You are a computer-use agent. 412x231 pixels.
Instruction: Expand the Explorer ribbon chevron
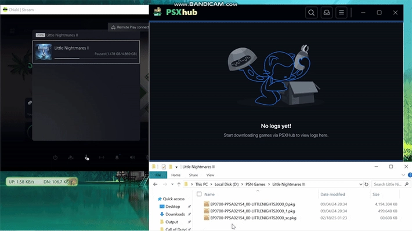point(403,175)
